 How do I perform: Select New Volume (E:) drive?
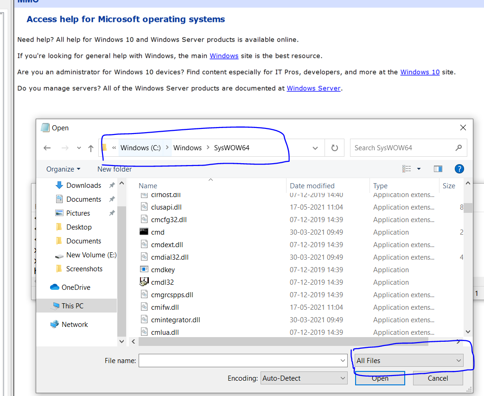91,255
